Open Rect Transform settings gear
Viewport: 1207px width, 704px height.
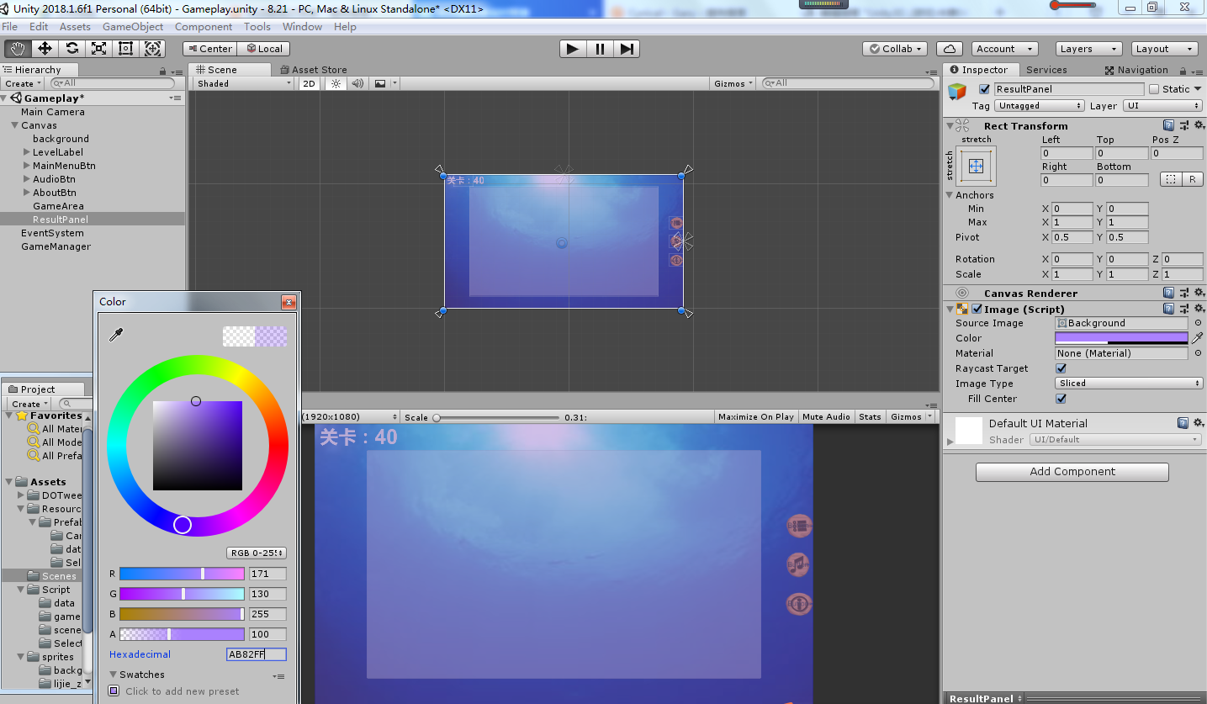(x=1199, y=125)
